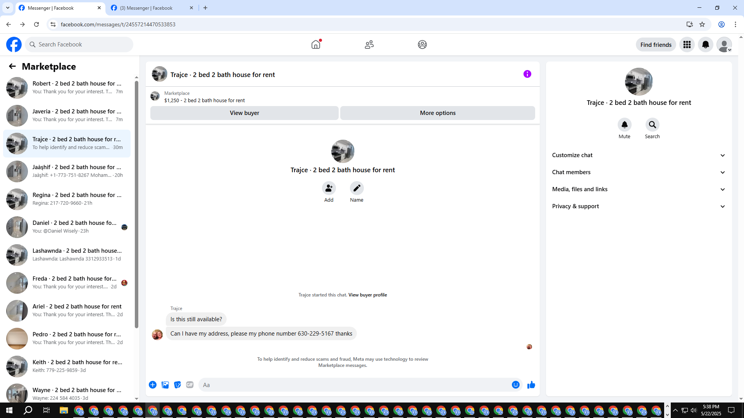744x418 pixels.
Task: Open the Groups icon in top navigation
Action: [x=422, y=45]
